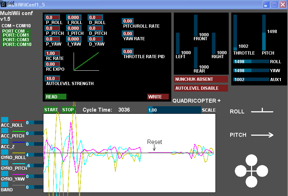Viewport: 288px width, 196px height.
Task: Click the graph SCALE slider
Action: coord(174,110)
